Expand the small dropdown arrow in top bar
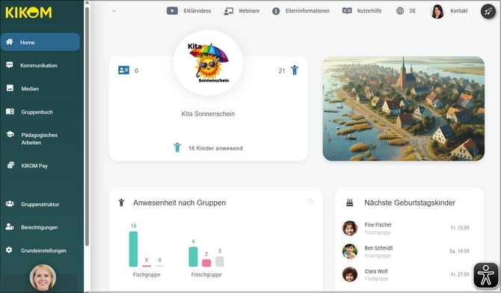Screen dimensions: 501x293 point(114,11)
